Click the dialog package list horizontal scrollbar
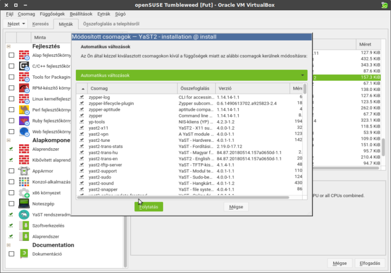391x273 pixels. pyautogui.click(x=183, y=197)
